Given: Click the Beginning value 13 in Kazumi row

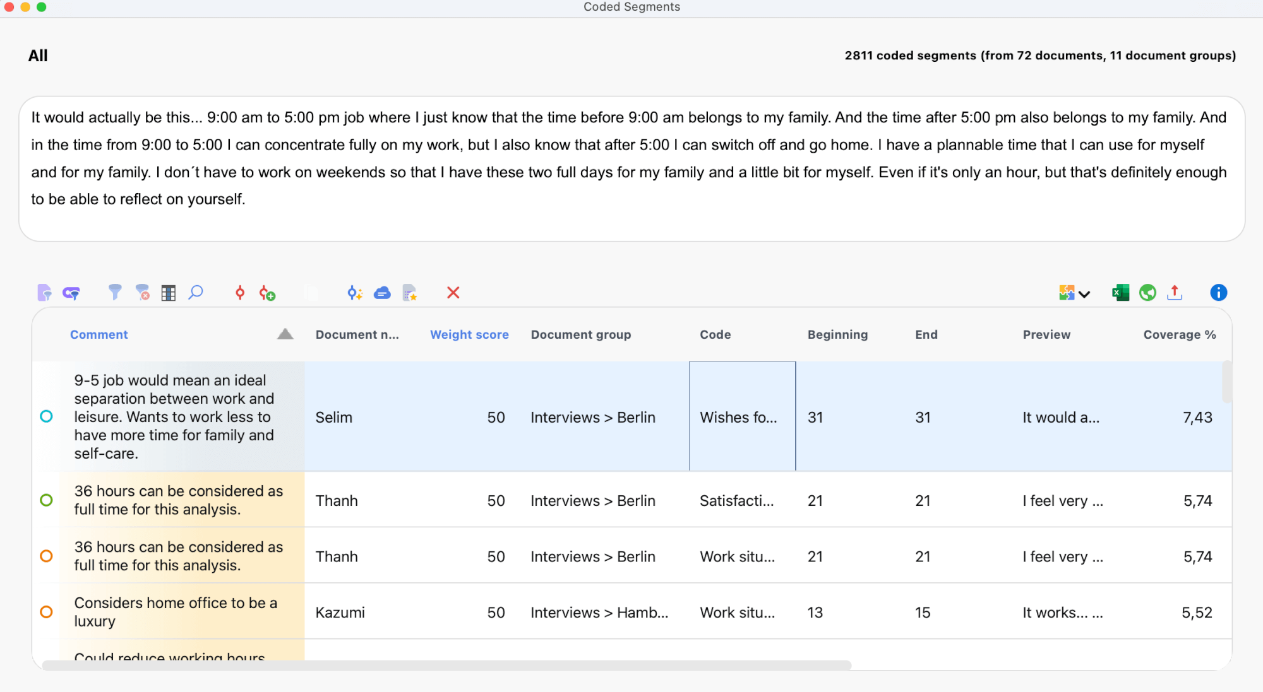Looking at the screenshot, I should pos(815,612).
